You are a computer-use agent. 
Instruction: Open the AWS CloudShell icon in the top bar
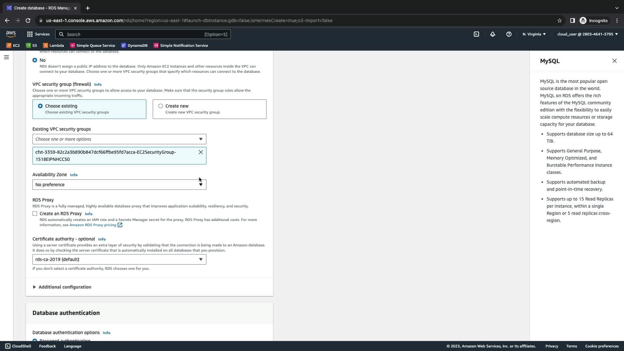[476, 34]
